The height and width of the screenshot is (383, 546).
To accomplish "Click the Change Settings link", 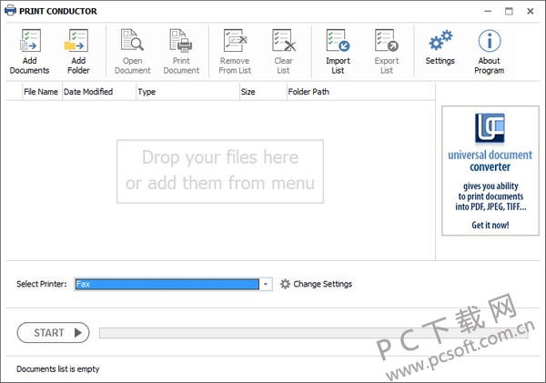I will [322, 284].
